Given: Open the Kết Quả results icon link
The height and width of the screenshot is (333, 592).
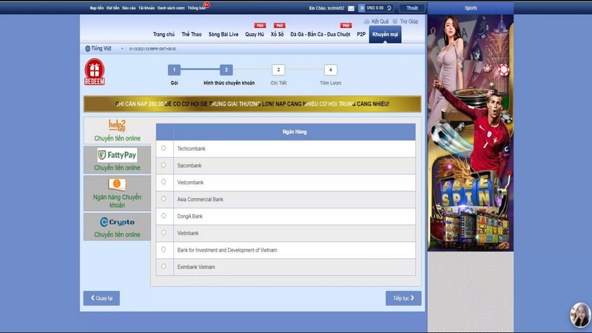Looking at the screenshot, I should pyautogui.click(x=376, y=21).
